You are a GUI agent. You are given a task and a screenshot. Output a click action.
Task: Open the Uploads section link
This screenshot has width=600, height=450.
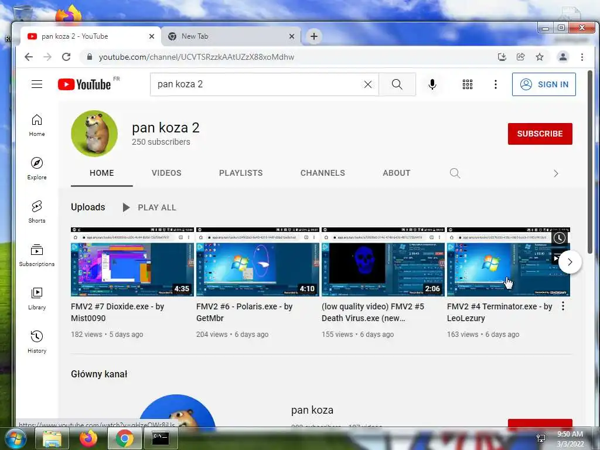[88, 207]
